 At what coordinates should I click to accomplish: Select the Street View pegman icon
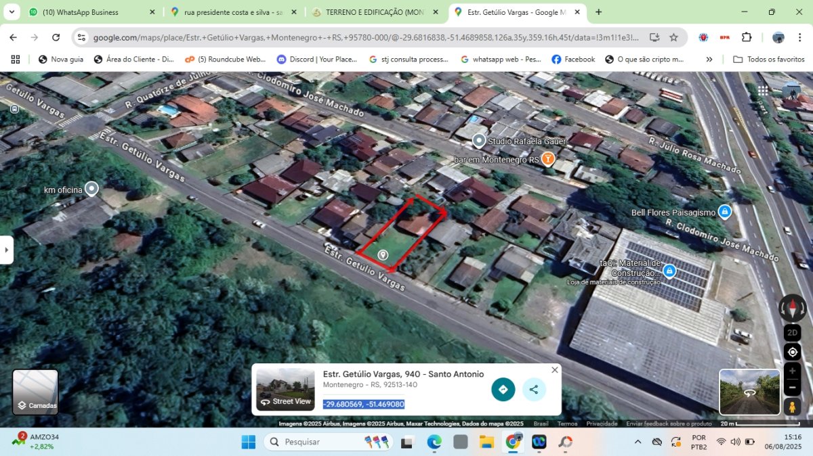tap(793, 407)
